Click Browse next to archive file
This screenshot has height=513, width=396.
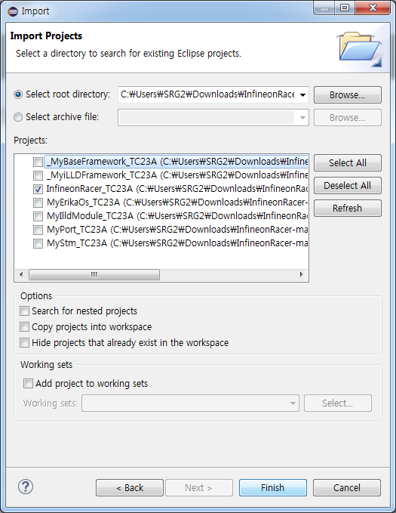pyautogui.click(x=347, y=117)
